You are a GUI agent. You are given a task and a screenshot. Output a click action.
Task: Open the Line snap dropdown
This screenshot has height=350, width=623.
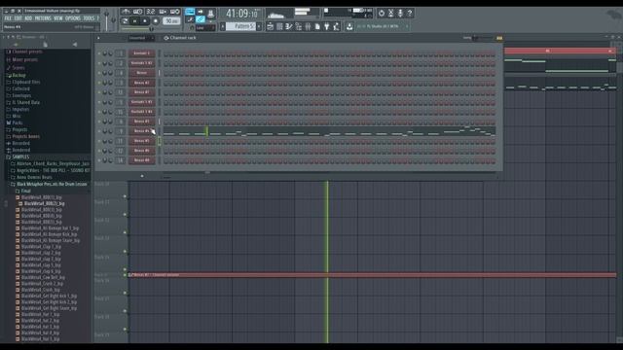coord(205,28)
